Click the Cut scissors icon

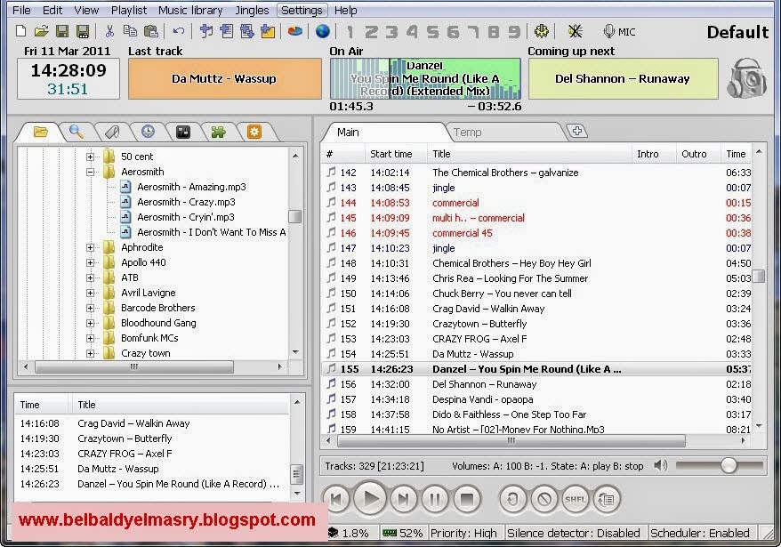coord(109,31)
